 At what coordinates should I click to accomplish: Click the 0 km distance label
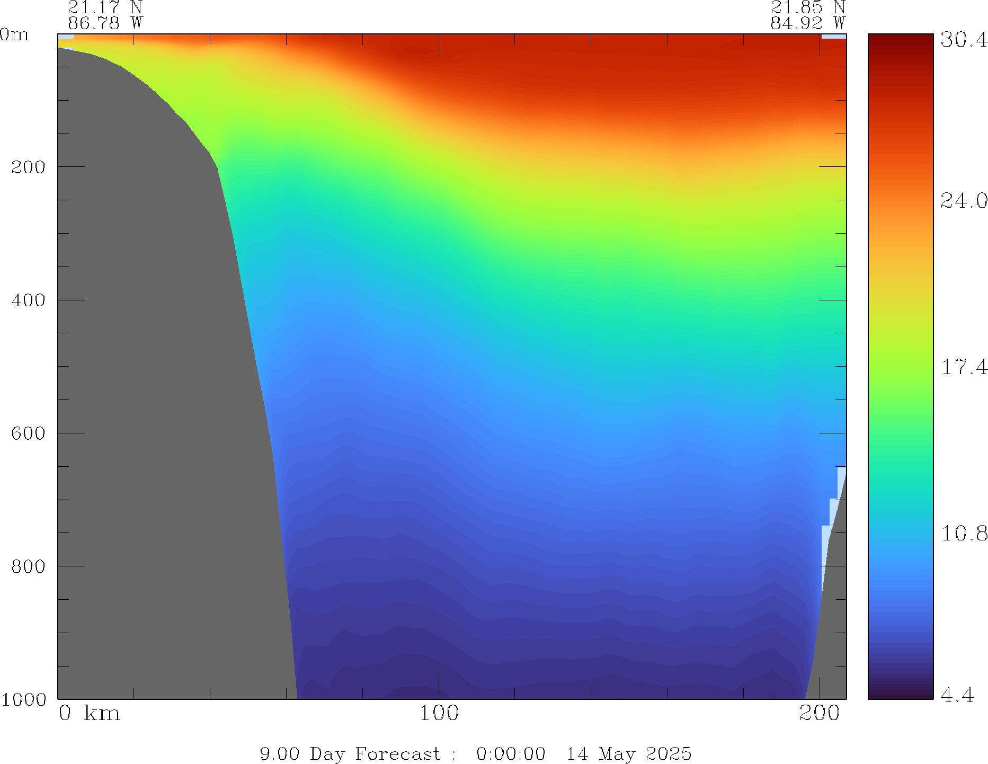click(x=90, y=714)
